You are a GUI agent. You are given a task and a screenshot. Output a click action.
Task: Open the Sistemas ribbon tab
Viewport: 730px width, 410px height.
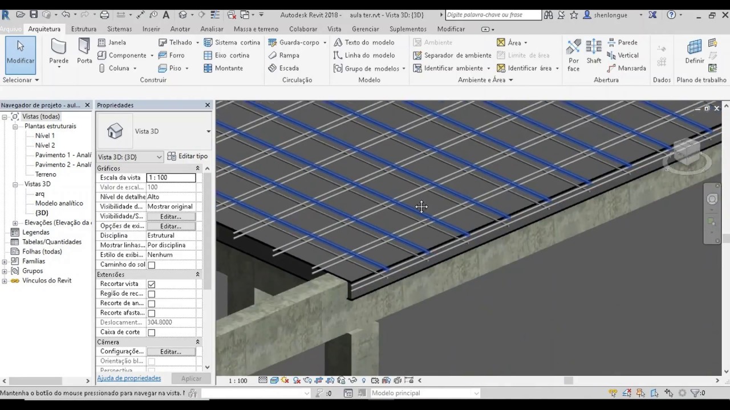click(x=119, y=29)
